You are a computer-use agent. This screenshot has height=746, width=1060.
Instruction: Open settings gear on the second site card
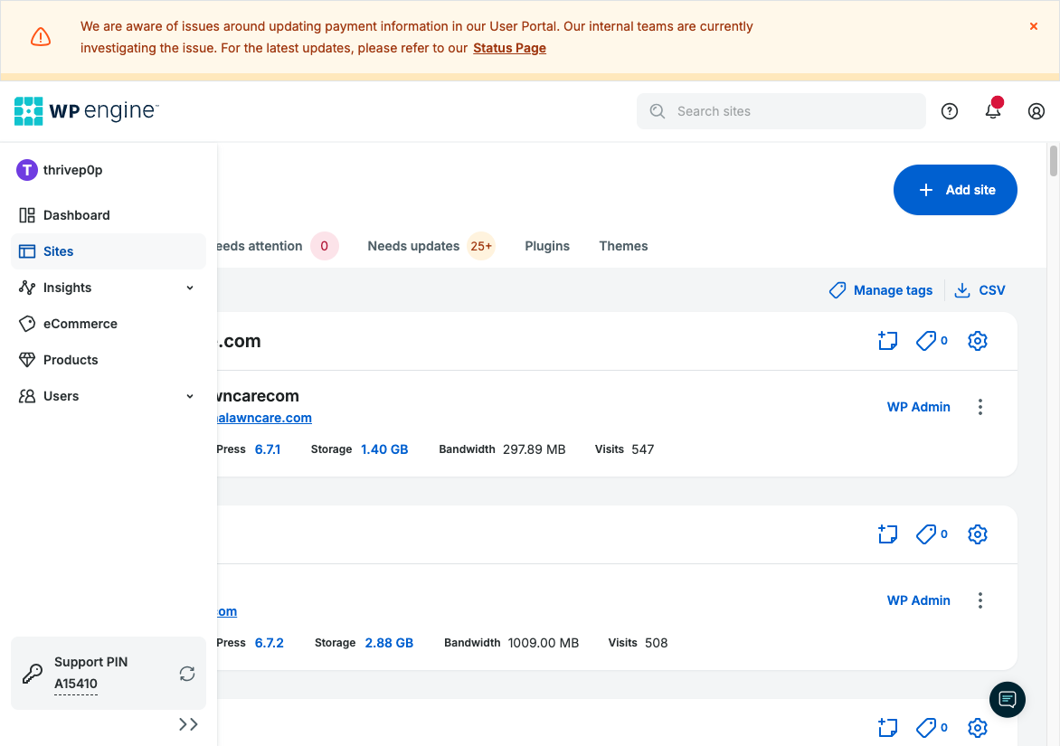978,534
